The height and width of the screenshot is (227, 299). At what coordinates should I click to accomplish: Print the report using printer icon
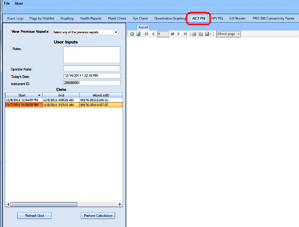pos(194,34)
